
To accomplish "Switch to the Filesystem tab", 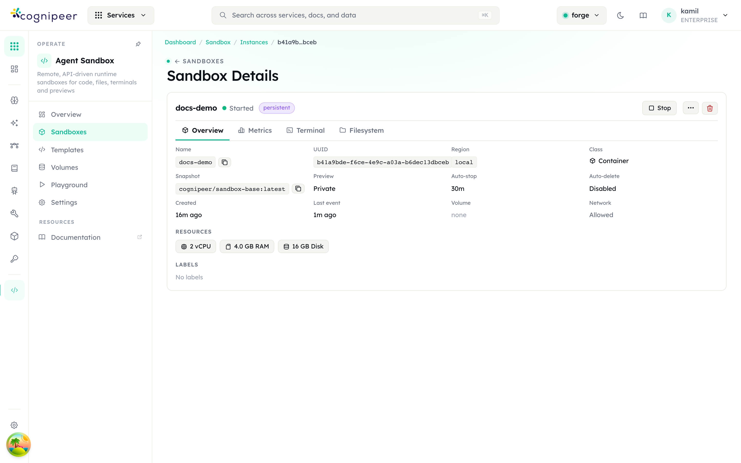I will (361, 130).
